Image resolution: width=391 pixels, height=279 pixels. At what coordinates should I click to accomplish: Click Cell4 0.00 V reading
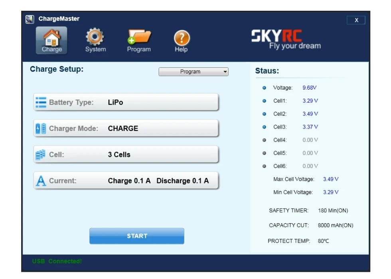pos(310,140)
